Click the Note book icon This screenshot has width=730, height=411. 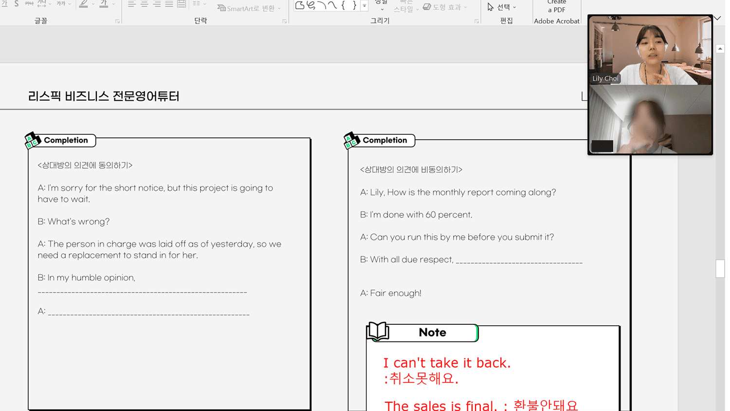tap(378, 331)
